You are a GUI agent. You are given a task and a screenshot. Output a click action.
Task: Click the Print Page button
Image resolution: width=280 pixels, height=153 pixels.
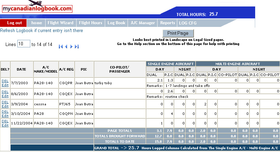178,33
